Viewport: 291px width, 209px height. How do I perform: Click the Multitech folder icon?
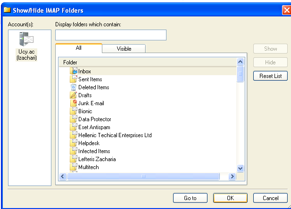pos(74,167)
